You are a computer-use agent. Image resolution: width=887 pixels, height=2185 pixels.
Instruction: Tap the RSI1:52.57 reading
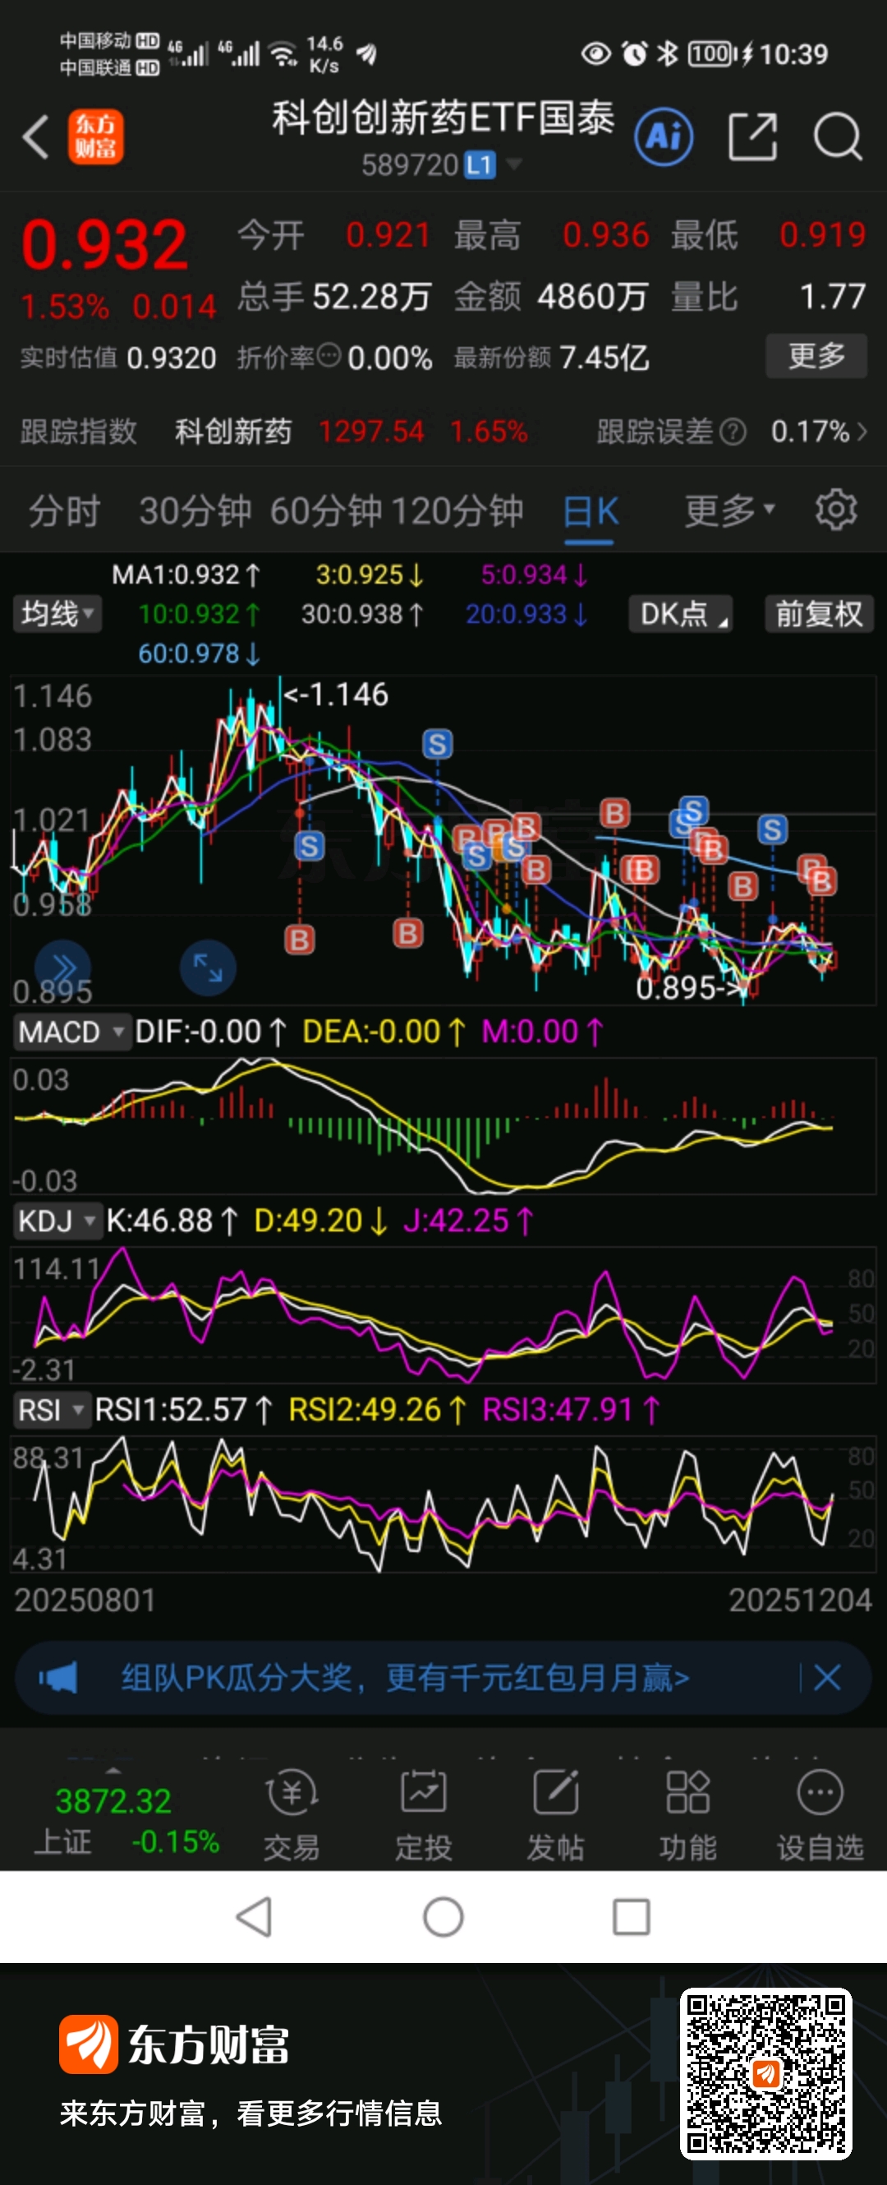pos(184,1410)
